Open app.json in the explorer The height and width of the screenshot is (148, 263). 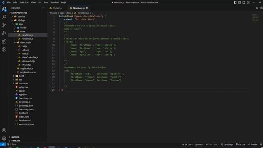[x=23, y=95]
